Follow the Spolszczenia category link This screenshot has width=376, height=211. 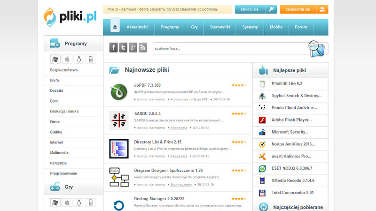[x=181, y=184]
